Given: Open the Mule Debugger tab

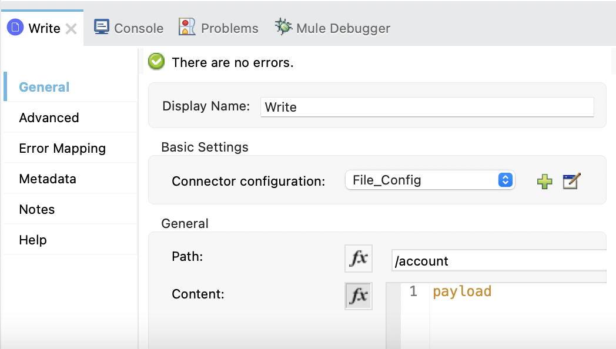Looking at the screenshot, I should click(x=332, y=27).
